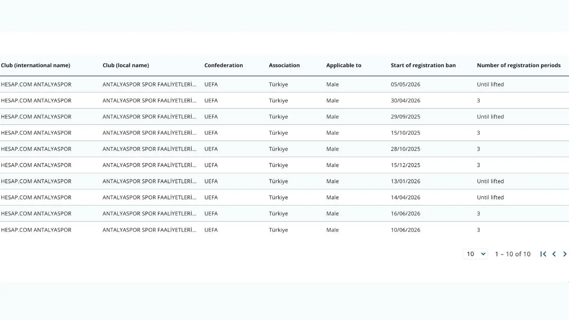Select the row with ban date 28/10/2025
This screenshot has height=320, width=569.
284,149
